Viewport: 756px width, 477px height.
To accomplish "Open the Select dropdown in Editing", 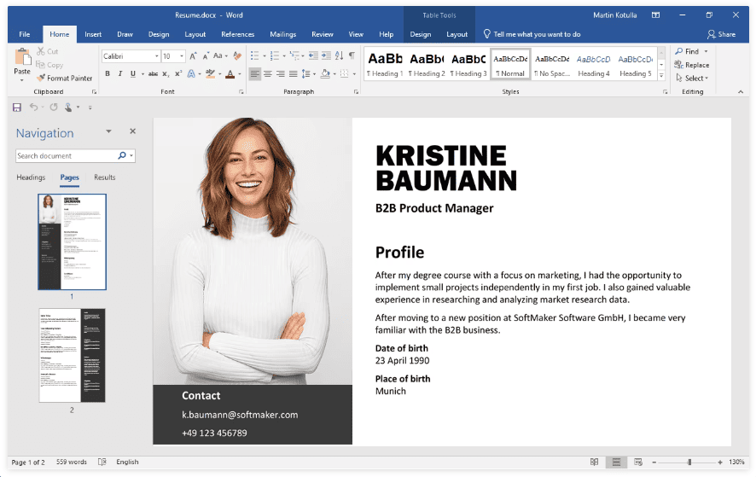I will tap(692, 79).
